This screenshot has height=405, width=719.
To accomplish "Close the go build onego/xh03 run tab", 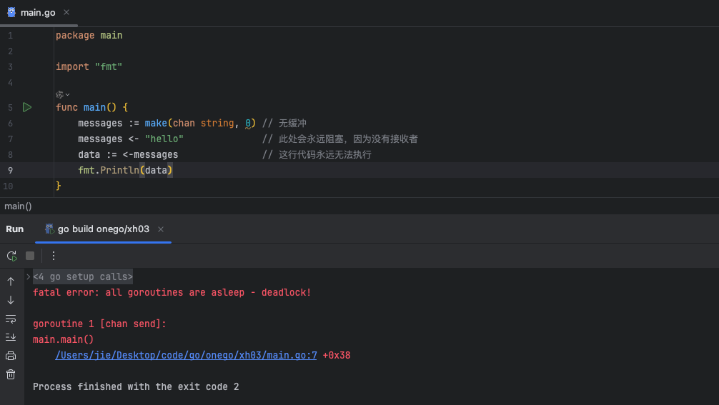I will 161,229.
